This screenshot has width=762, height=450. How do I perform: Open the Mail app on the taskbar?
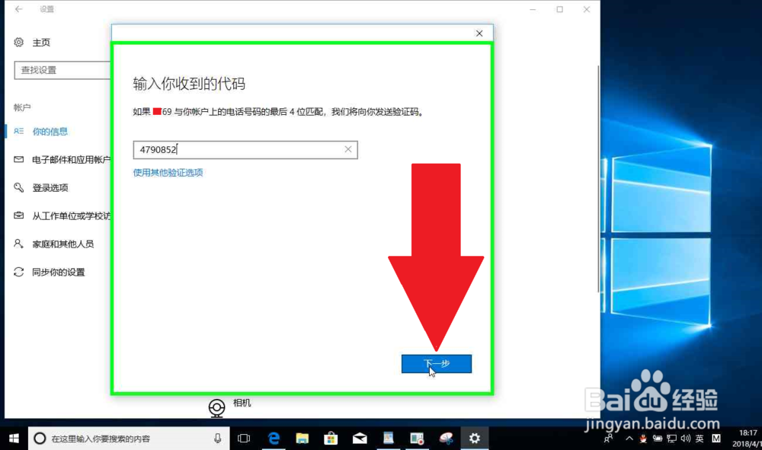click(359, 438)
